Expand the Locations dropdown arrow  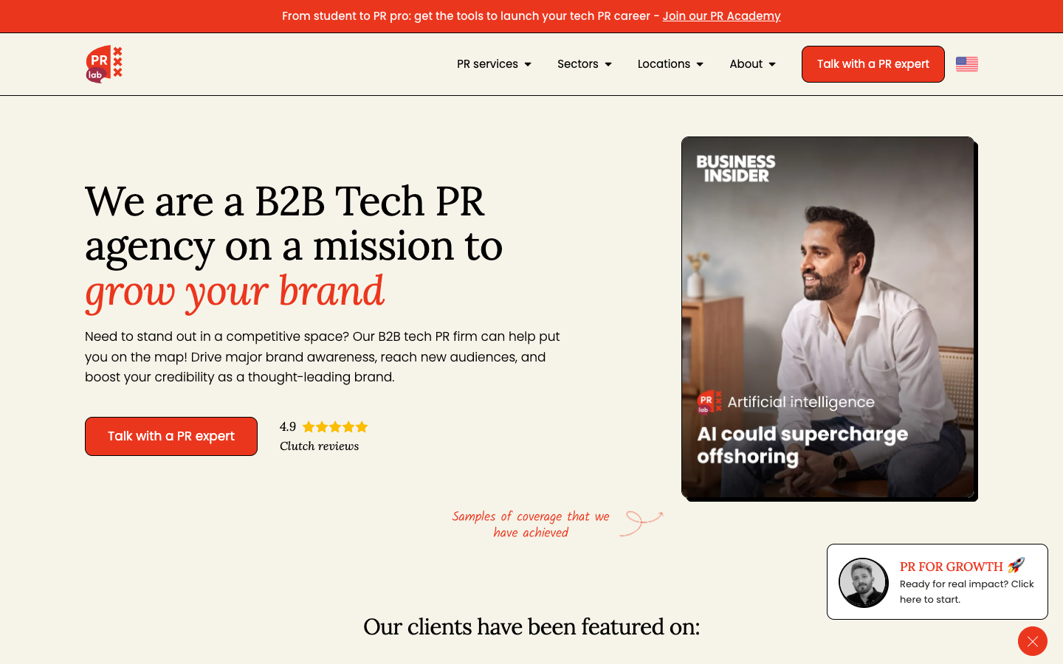click(700, 64)
